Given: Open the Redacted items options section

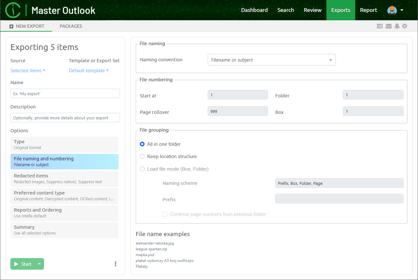Looking at the screenshot, I should (x=64, y=179).
